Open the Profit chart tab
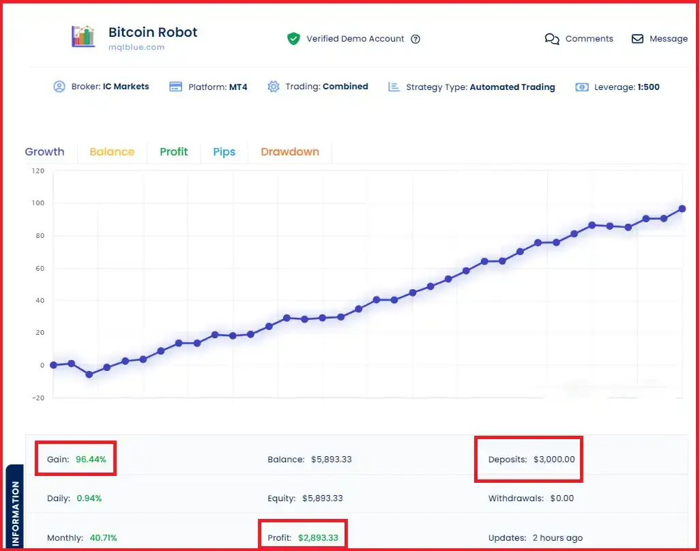The image size is (700, 551). tap(173, 152)
